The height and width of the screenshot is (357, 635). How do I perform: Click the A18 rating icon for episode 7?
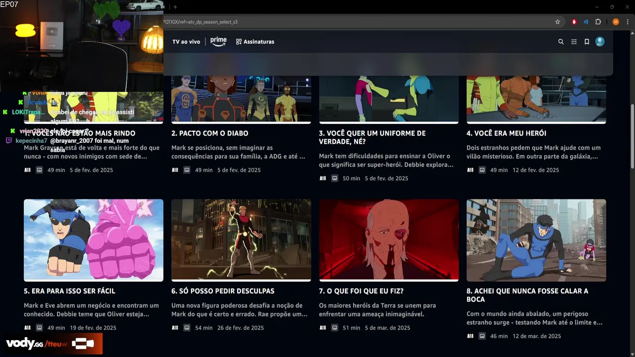(x=323, y=328)
